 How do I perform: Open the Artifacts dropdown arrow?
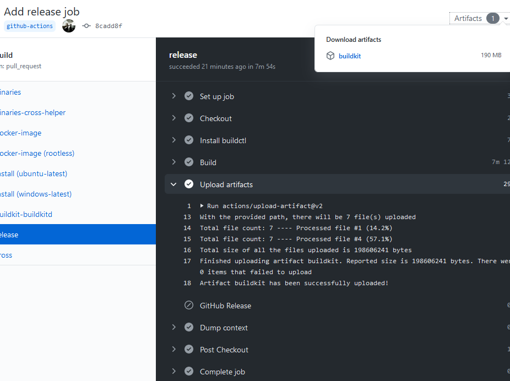click(x=506, y=18)
